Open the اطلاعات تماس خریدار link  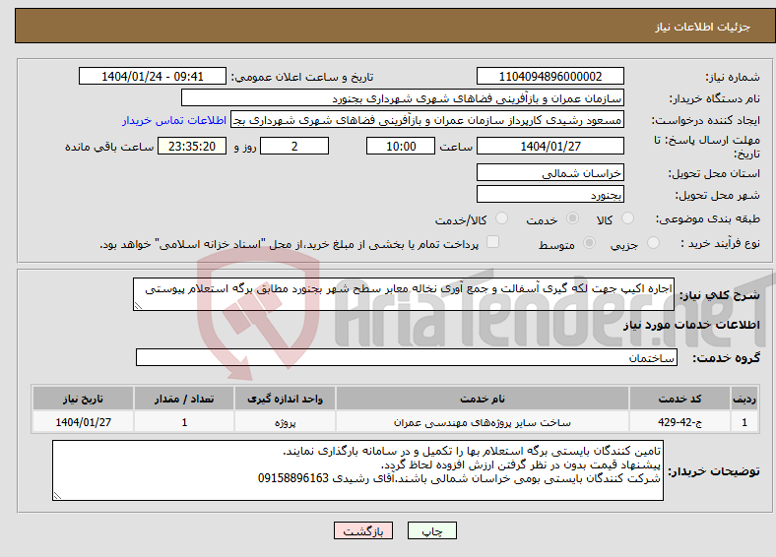(x=174, y=120)
